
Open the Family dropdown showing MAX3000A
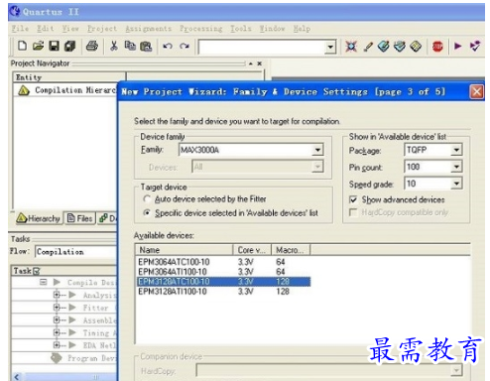tap(317, 150)
